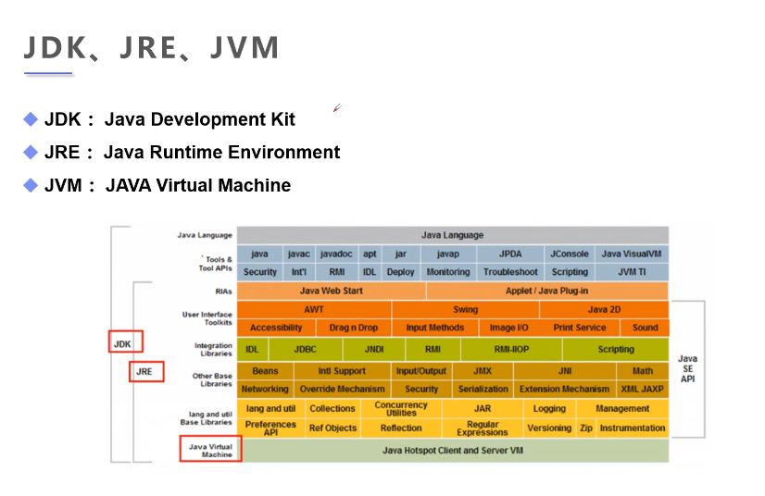765x496 pixels.
Task: Click the "Instrumentation" cell
Action: pos(633,428)
